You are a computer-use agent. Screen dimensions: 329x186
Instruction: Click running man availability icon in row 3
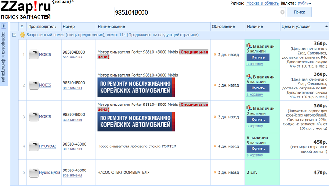tap(249, 108)
